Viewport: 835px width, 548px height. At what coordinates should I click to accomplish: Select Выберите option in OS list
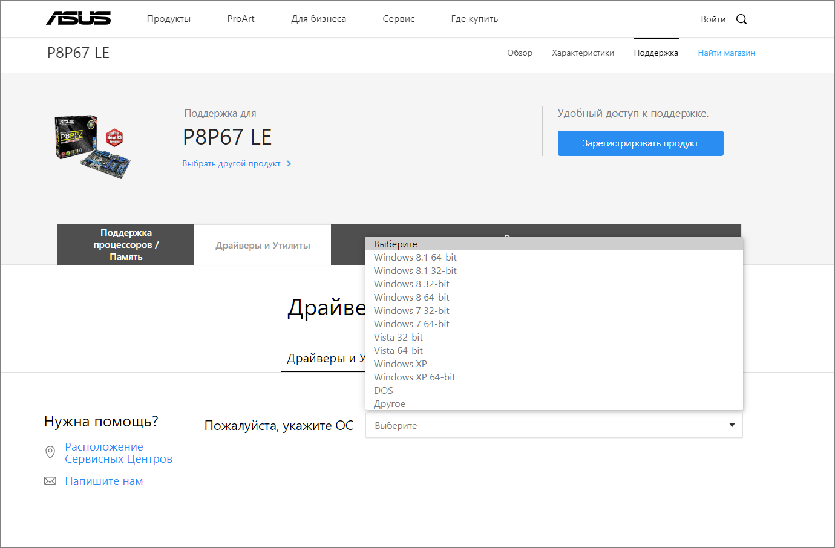[554, 244]
